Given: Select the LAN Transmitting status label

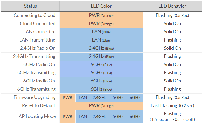Looking at the screenshot, I should pos(37,40).
